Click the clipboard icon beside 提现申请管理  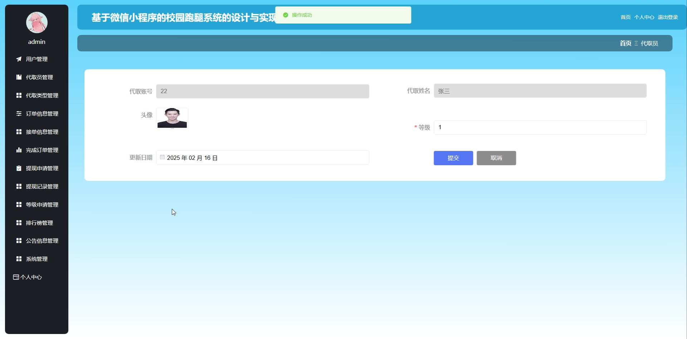[19, 168]
